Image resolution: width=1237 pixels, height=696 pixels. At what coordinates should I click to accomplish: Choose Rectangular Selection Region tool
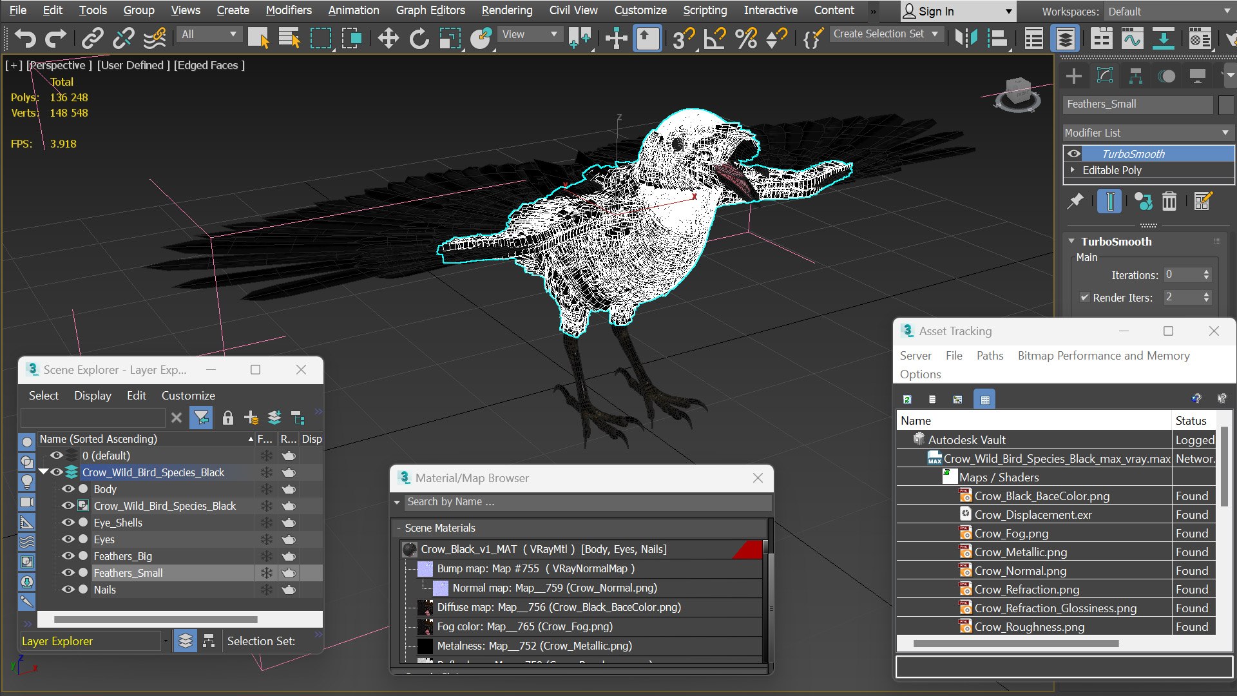(x=320, y=38)
